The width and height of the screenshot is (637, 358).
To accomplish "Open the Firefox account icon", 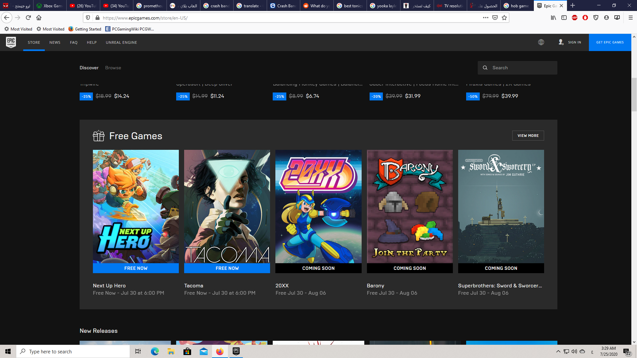I will 606,18.
